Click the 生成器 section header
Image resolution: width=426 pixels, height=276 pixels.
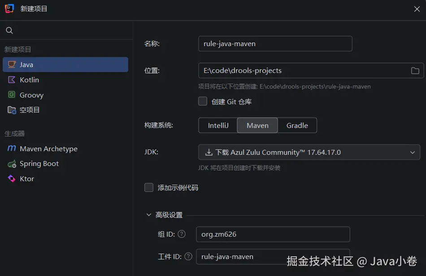(x=15, y=134)
